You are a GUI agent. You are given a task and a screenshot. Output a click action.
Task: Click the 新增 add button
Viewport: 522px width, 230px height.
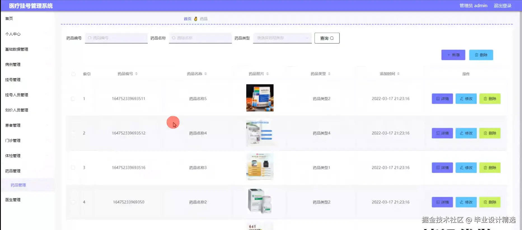coord(453,55)
